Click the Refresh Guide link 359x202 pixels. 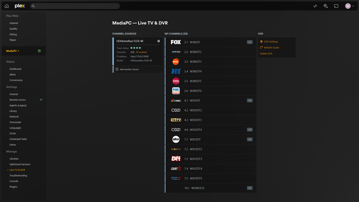click(271, 48)
